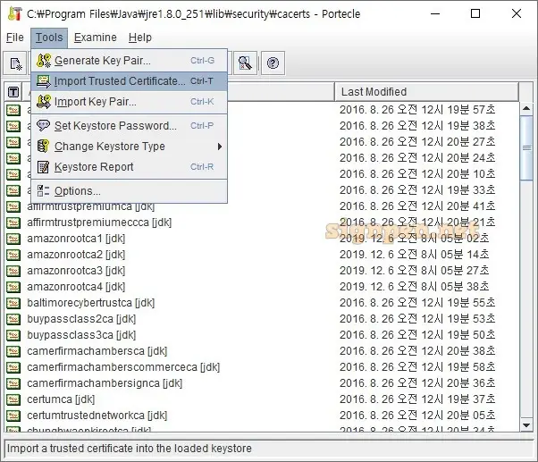538x462 pixels.
Task: Choose Keystore Report menu entry
Action: click(x=129, y=167)
